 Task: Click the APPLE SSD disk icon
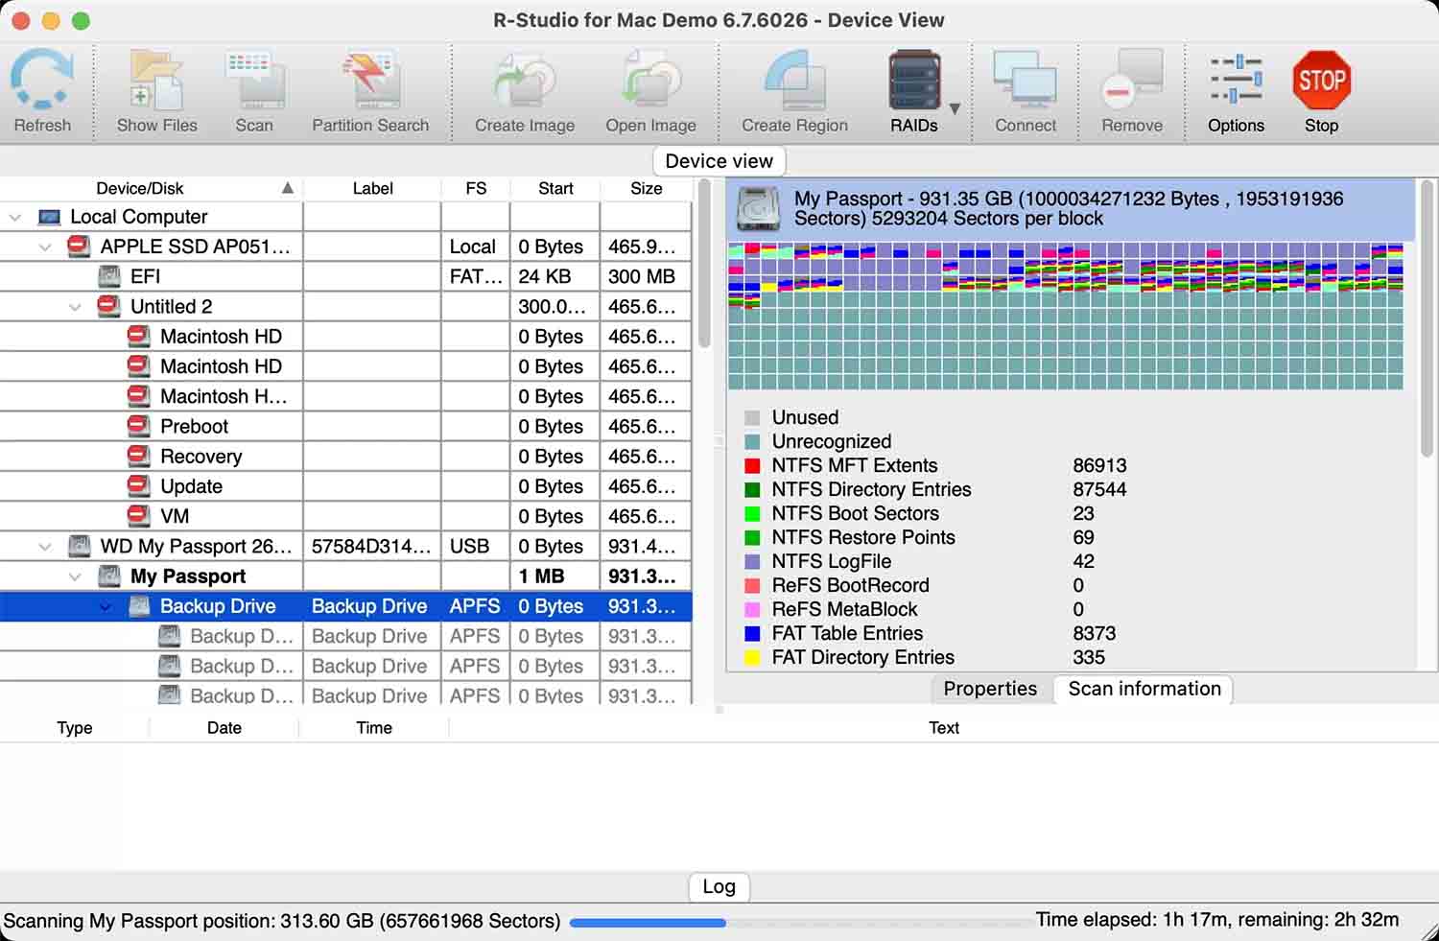coord(79,247)
